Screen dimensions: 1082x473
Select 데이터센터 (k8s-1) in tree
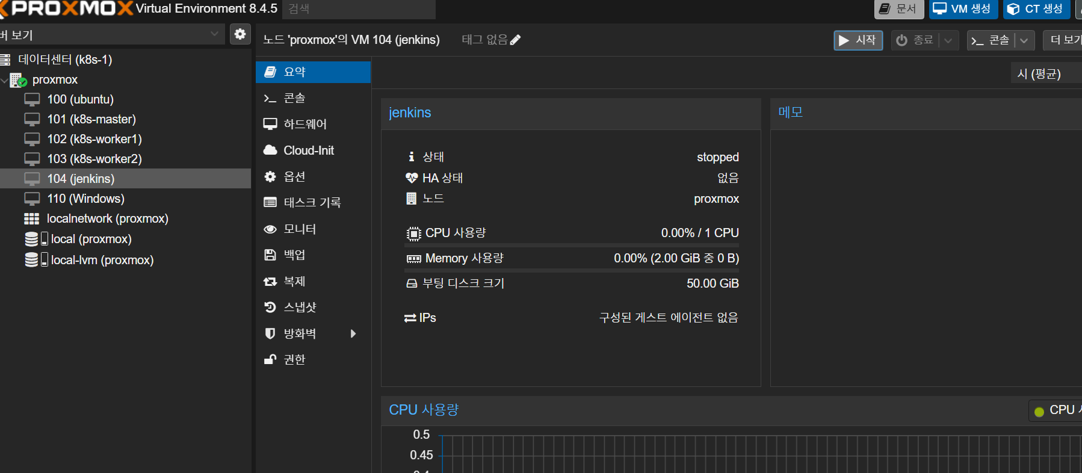(x=65, y=60)
